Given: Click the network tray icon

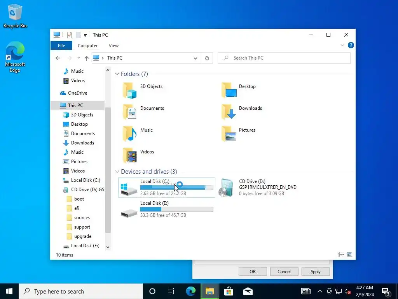Looking at the screenshot, I should [339, 291].
